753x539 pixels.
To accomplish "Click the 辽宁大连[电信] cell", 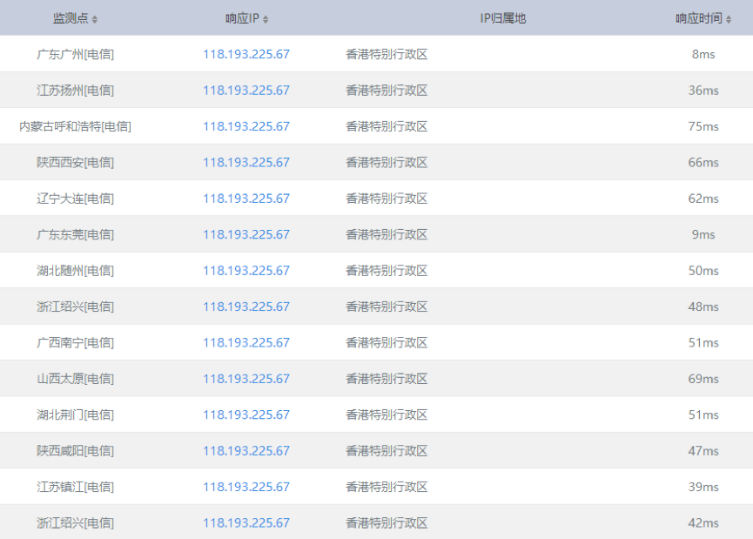I will pyautogui.click(x=76, y=199).
